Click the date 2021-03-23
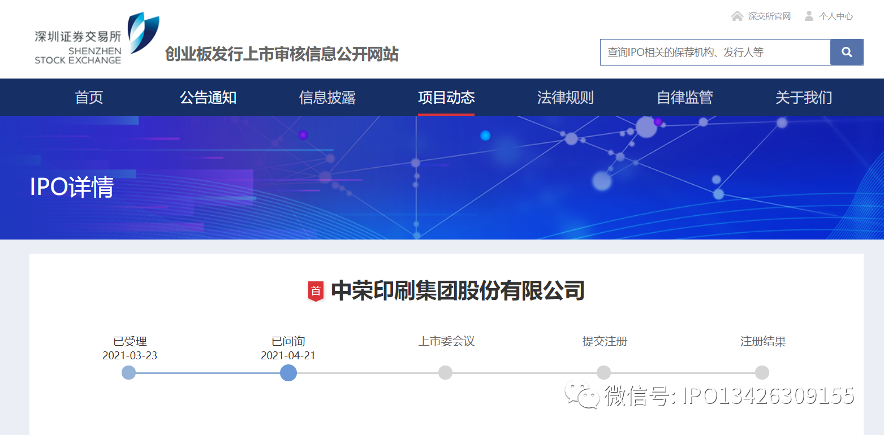The image size is (884, 435). pyautogui.click(x=130, y=356)
